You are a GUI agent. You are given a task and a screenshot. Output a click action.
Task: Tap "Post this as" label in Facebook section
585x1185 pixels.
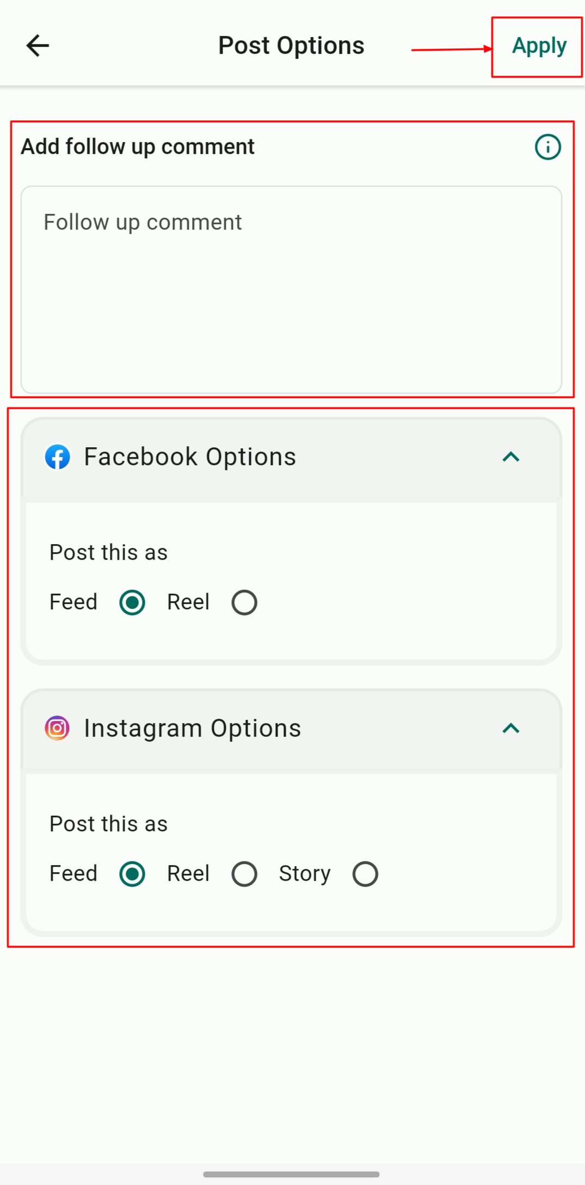pos(108,553)
